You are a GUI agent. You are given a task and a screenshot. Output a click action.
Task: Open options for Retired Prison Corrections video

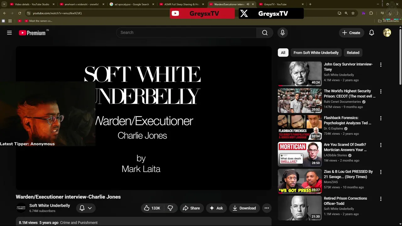pyautogui.click(x=381, y=199)
